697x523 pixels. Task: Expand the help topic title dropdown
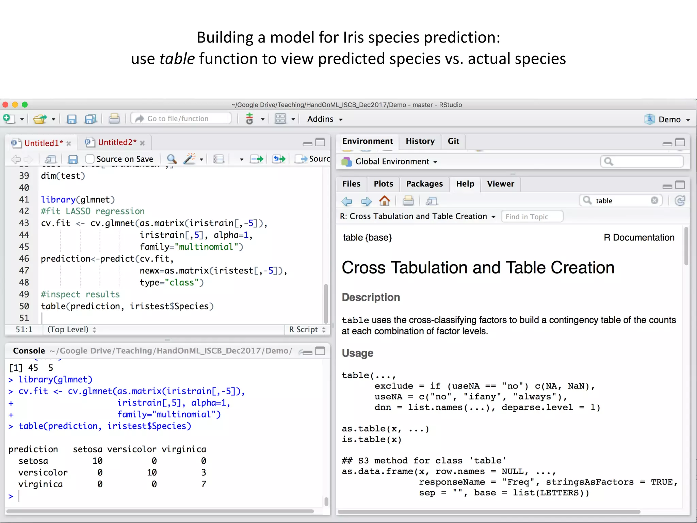pos(493,217)
